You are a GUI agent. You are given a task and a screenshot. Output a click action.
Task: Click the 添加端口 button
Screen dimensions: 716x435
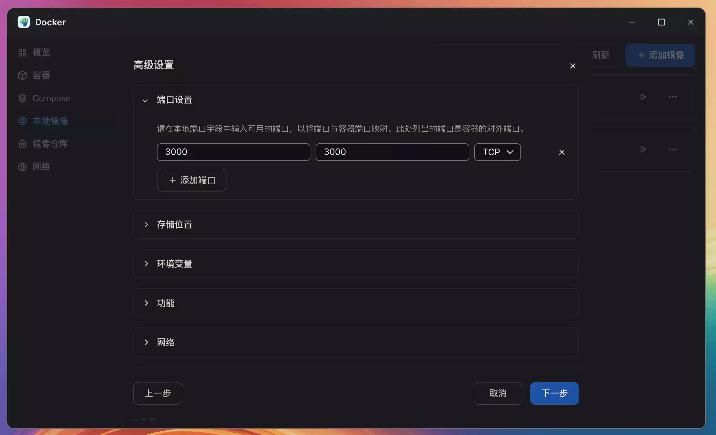coord(192,180)
